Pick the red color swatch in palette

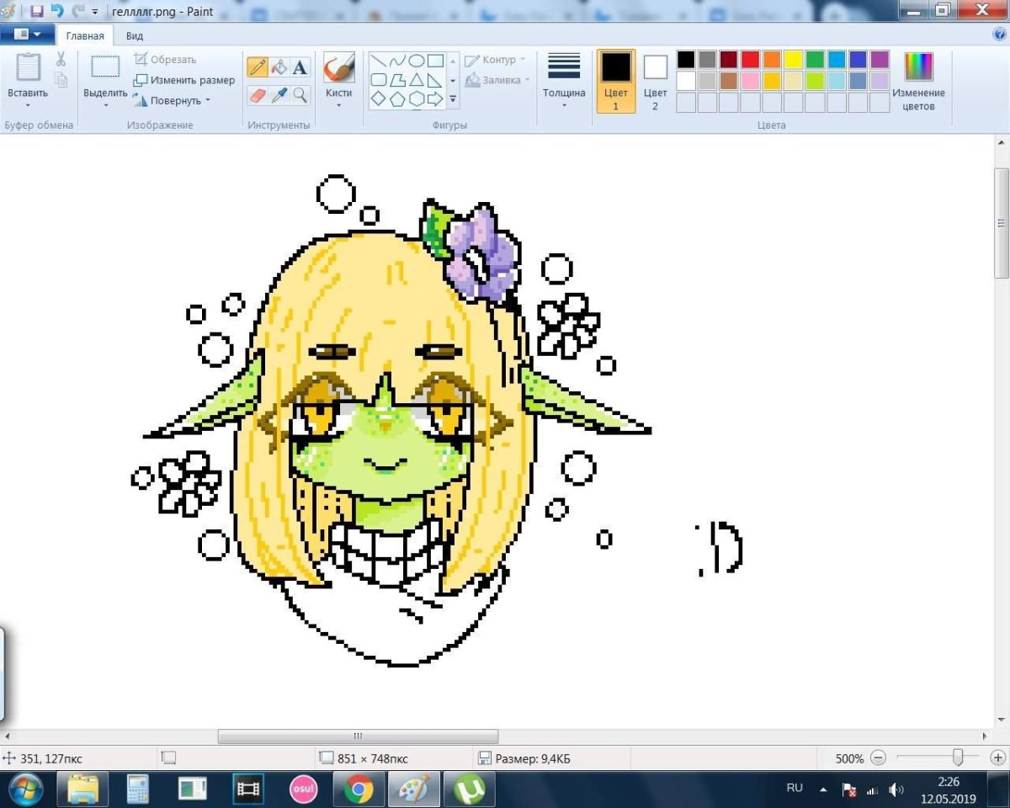click(x=750, y=60)
